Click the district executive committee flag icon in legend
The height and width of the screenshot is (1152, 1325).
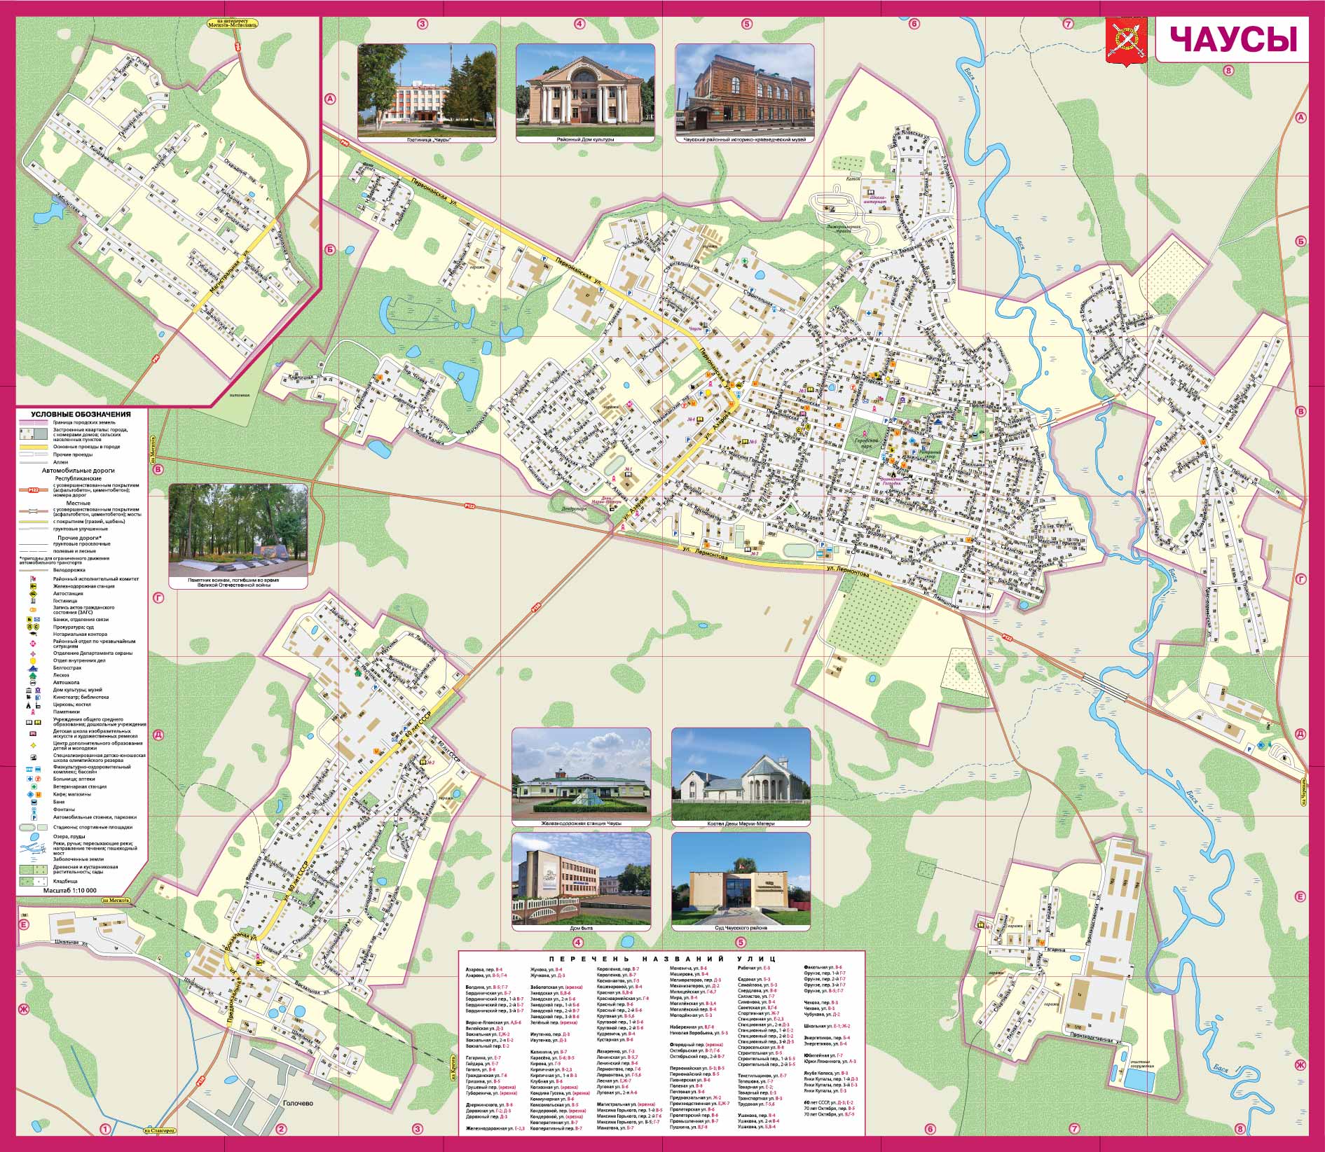(x=33, y=579)
